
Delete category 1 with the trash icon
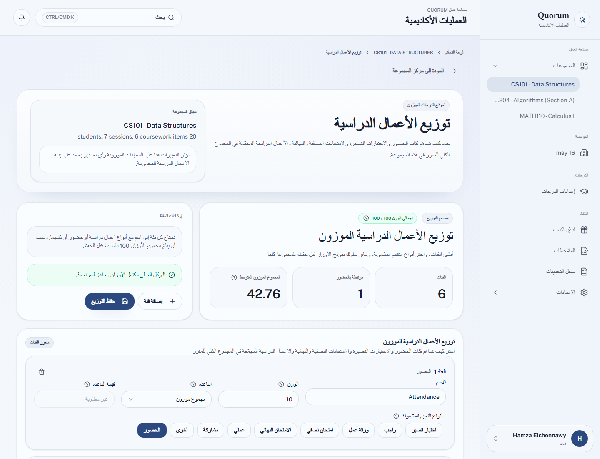tap(42, 372)
